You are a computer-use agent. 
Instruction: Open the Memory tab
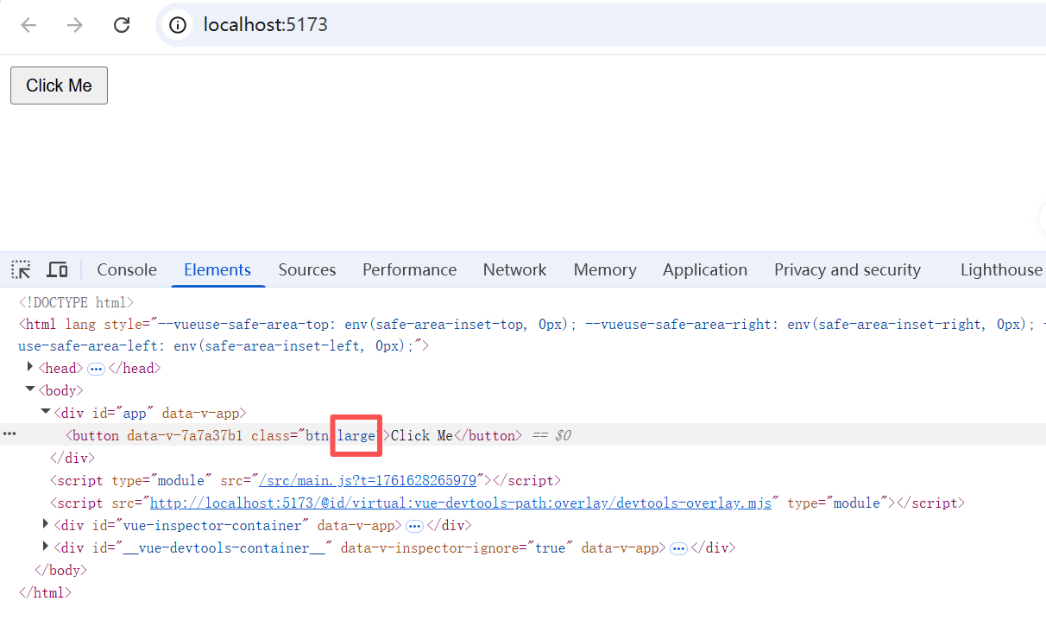605,269
